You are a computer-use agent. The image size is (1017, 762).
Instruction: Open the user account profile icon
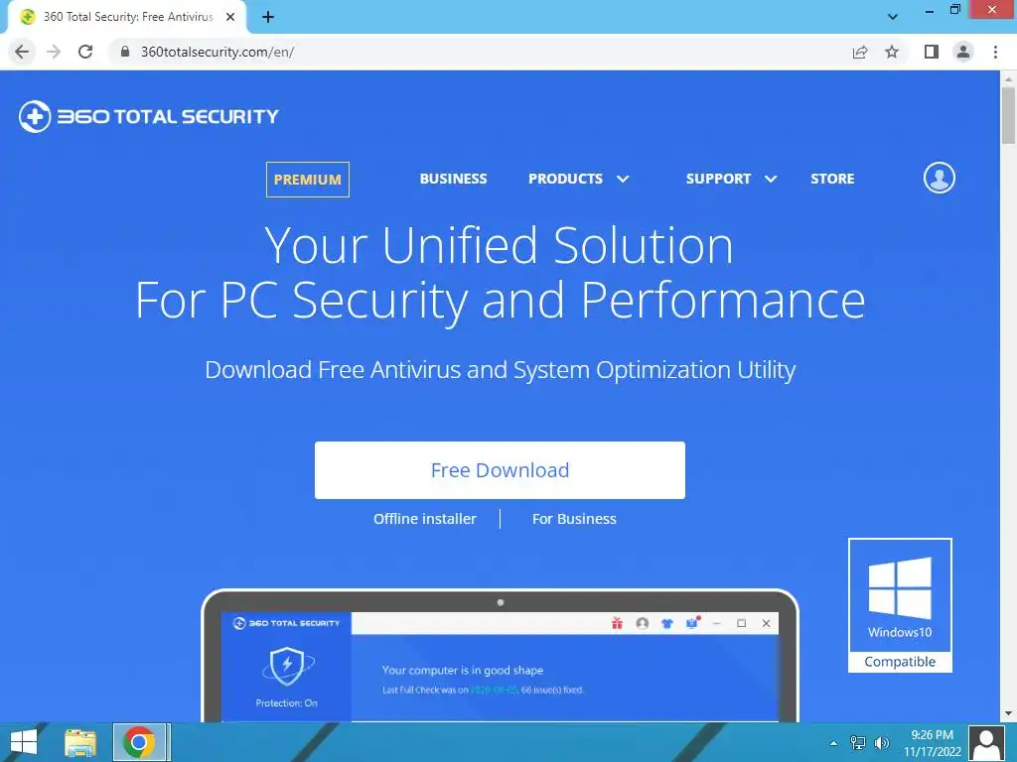(x=939, y=178)
